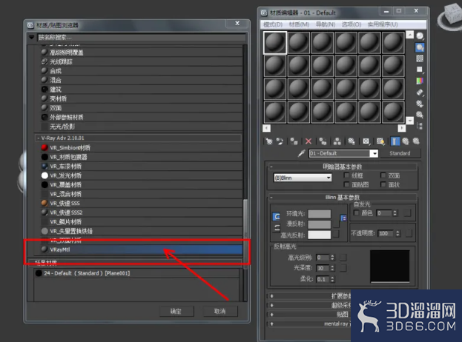Open the Material ID Channel flyout
Screen dimensions: 462x342
pos(366,141)
